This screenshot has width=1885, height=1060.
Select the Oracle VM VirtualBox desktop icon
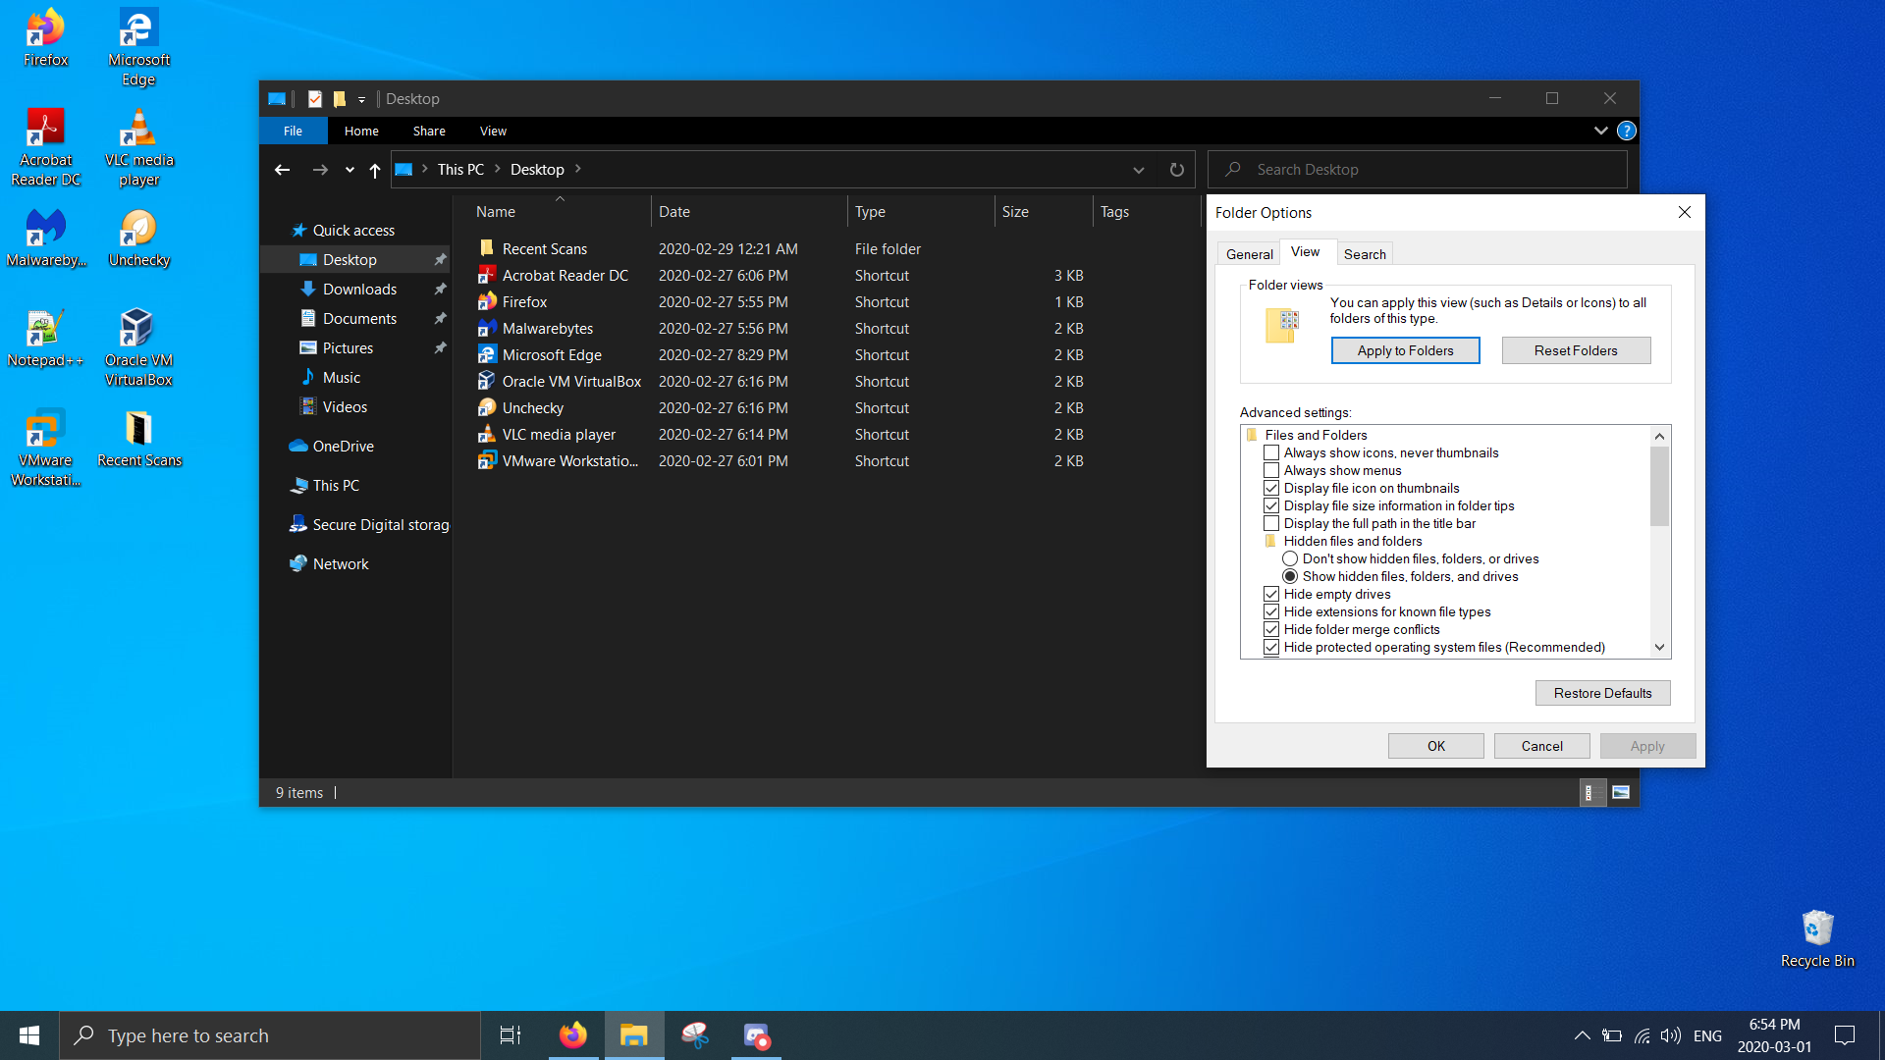(138, 347)
